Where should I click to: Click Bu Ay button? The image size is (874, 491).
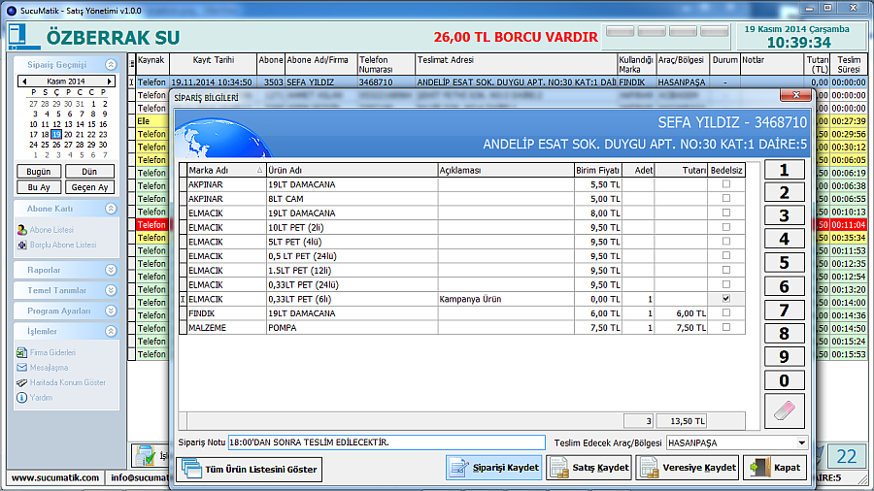click(x=39, y=187)
